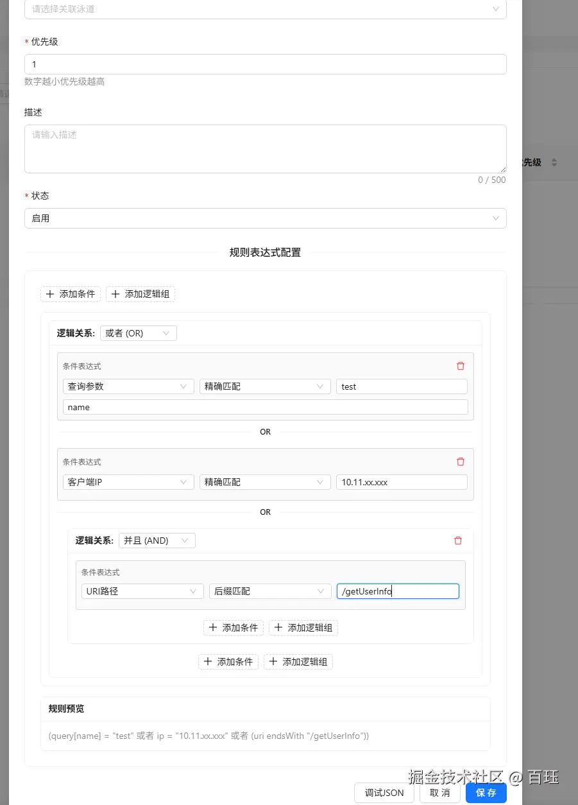Open the URI路径 field type dropdown
The width and height of the screenshot is (578, 805).
pyautogui.click(x=142, y=591)
